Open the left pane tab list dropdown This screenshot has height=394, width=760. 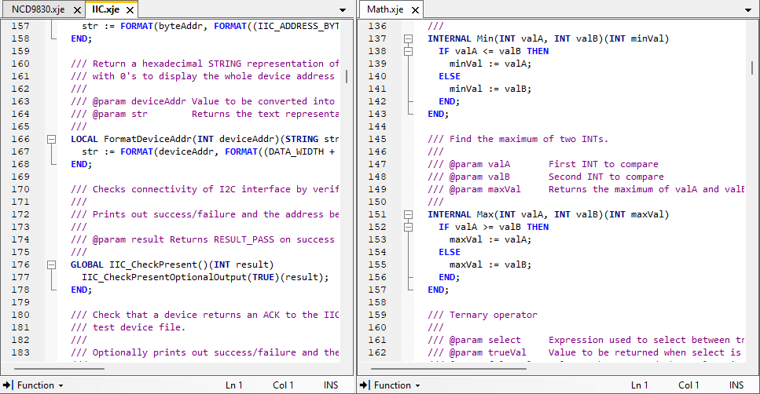(x=343, y=10)
